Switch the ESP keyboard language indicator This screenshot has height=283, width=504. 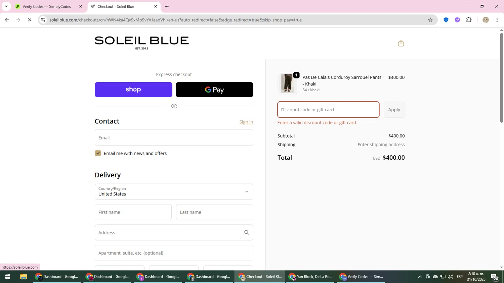pyautogui.click(x=460, y=277)
